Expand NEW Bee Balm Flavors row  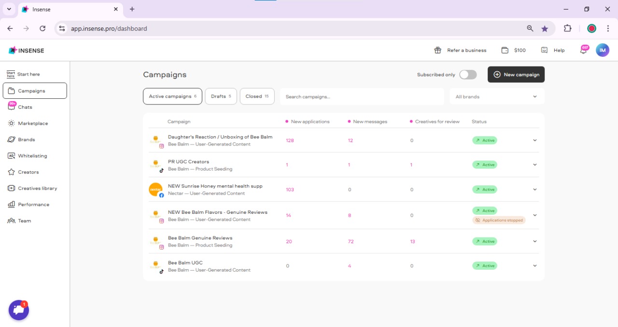click(x=534, y=215)
